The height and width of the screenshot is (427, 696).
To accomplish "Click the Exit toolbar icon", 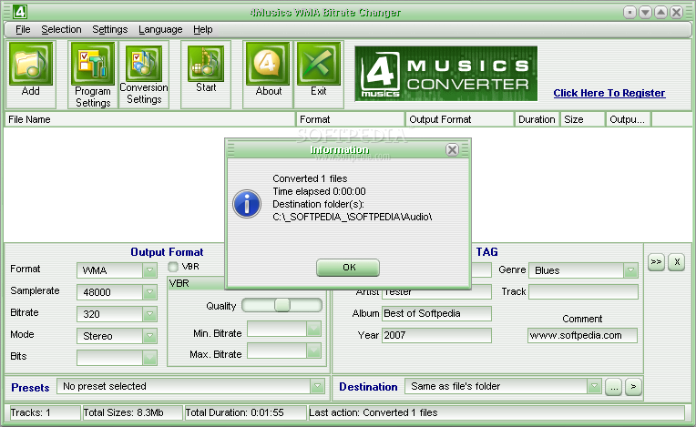I will [319, 64].
